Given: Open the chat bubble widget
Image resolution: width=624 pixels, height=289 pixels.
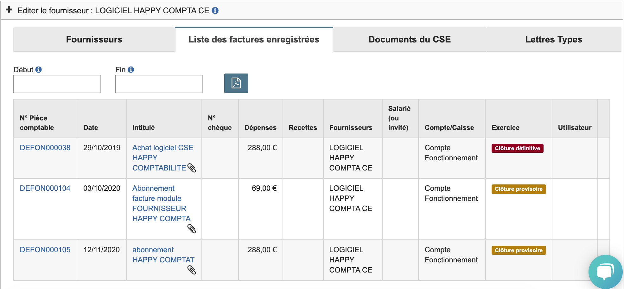Looking at the screenshot, I should [x=605, y=271].
